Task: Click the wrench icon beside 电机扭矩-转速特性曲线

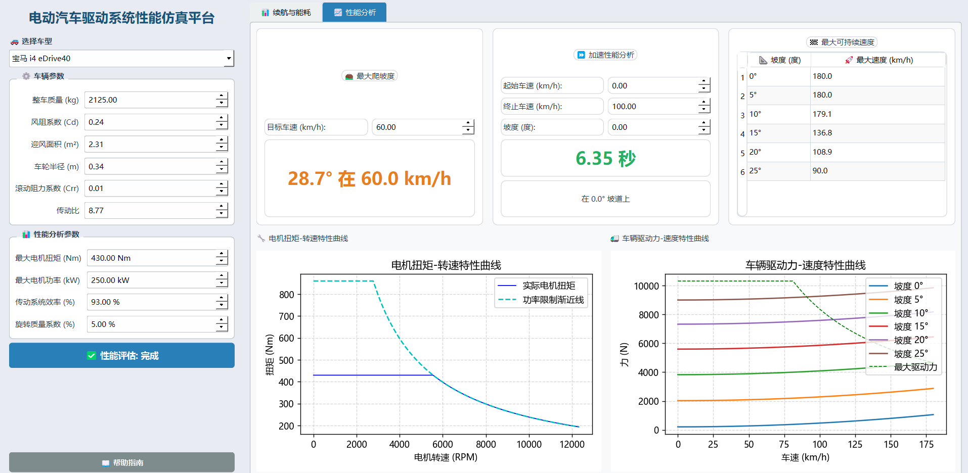Action: tap(261, 239)
